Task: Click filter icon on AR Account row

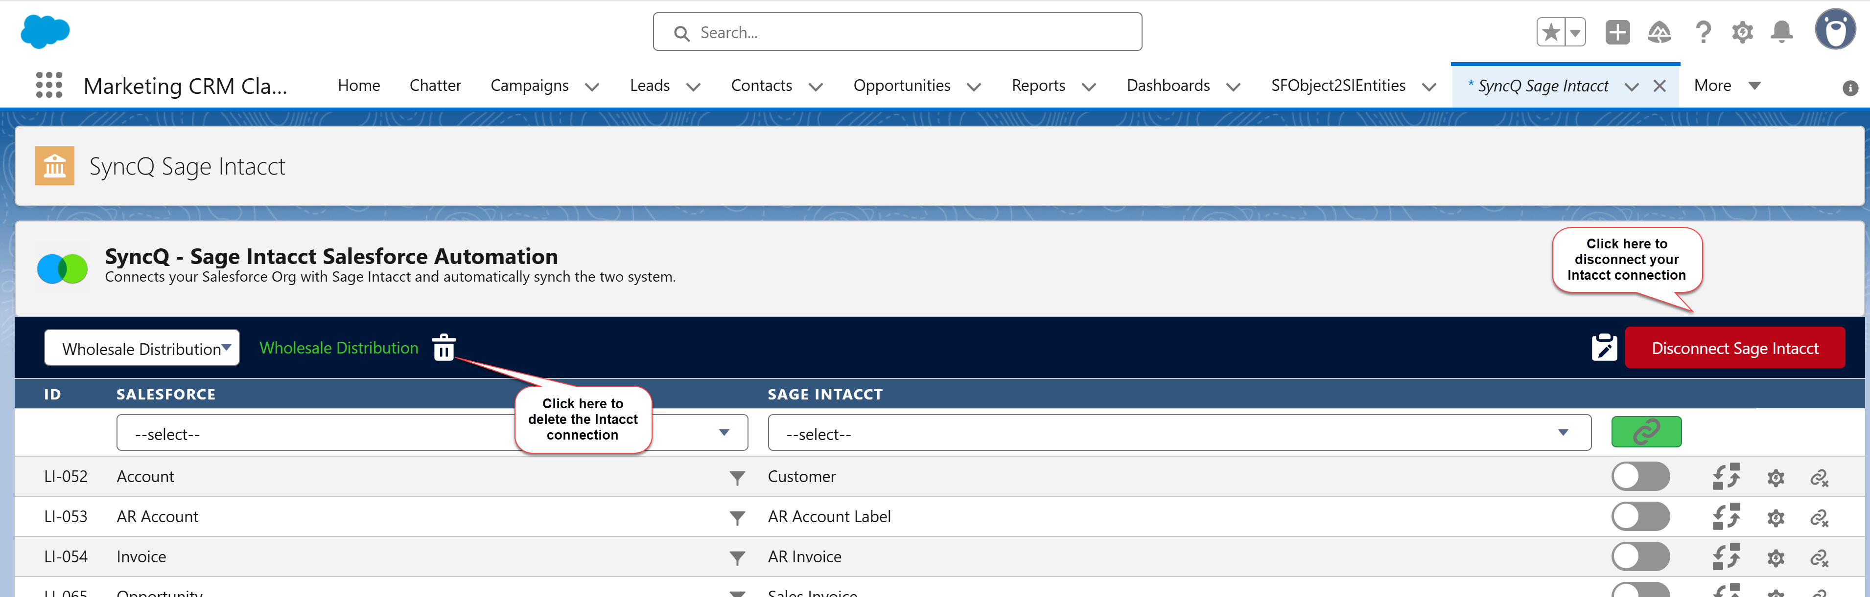Action: 737,518
